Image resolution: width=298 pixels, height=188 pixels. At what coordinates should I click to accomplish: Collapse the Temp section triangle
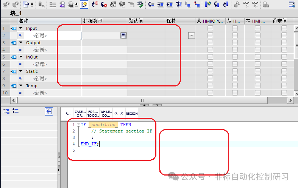pos(21,85)
